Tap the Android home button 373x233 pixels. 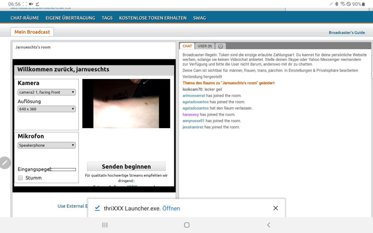coord(186,225)
